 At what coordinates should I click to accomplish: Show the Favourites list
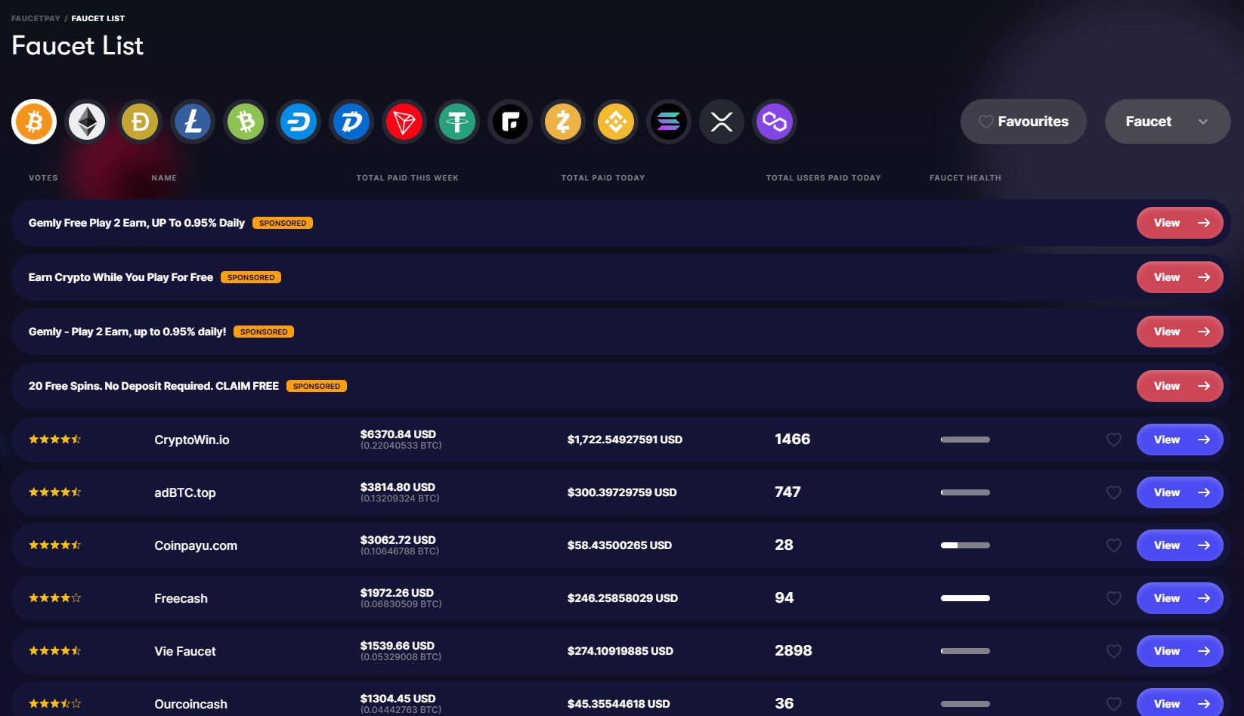click(x=1023, y=122)
